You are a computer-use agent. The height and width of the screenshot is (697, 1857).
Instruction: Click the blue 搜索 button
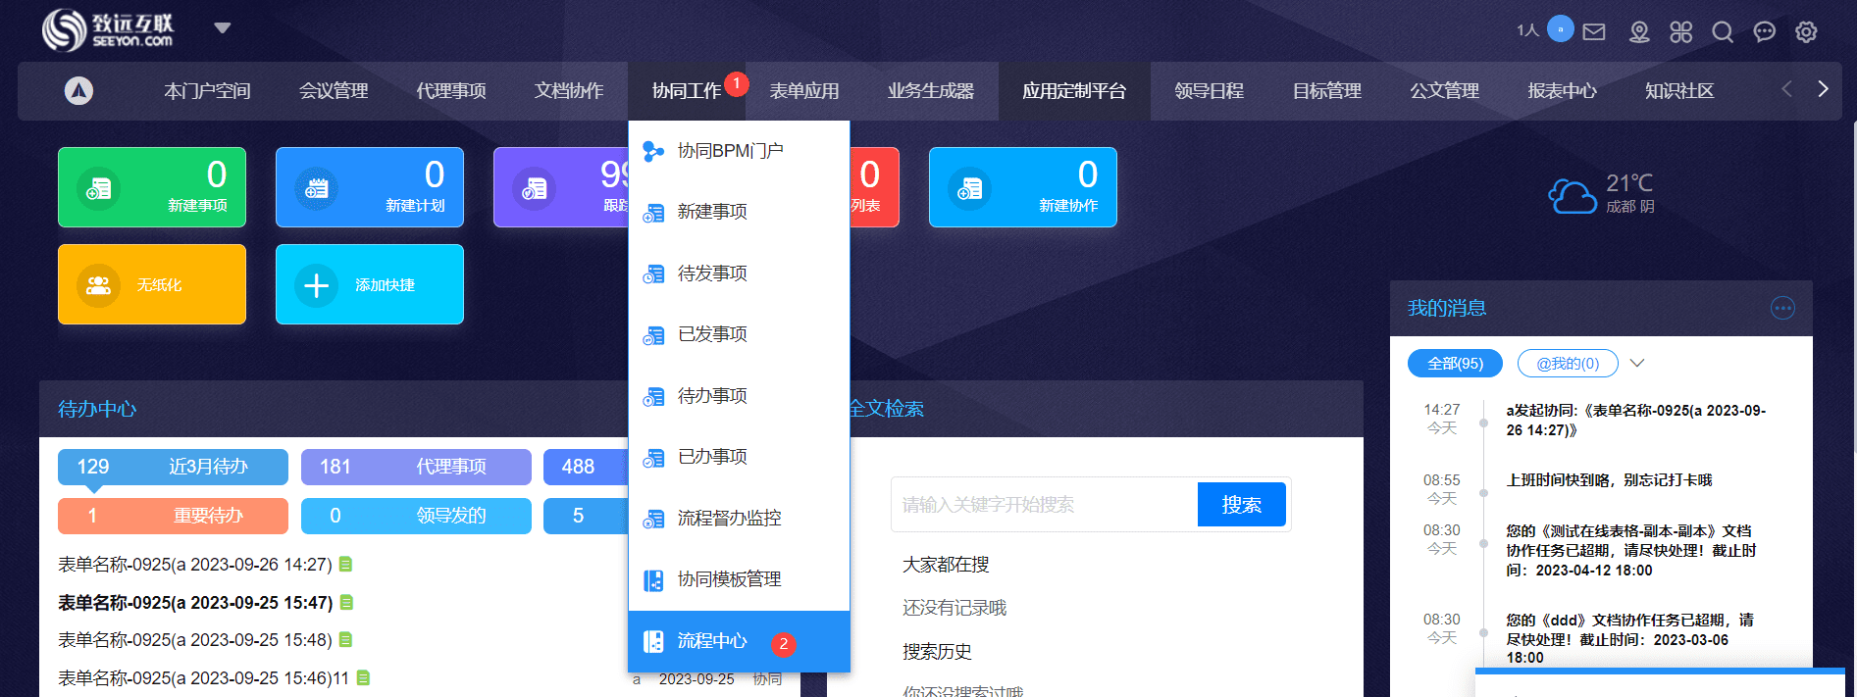click(x=1242, y=505)
